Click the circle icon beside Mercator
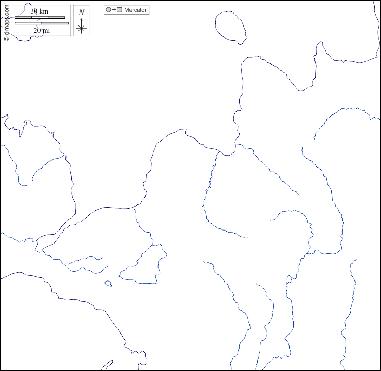The width and height of the screenshot is (381, 371). tap(108, 10)
